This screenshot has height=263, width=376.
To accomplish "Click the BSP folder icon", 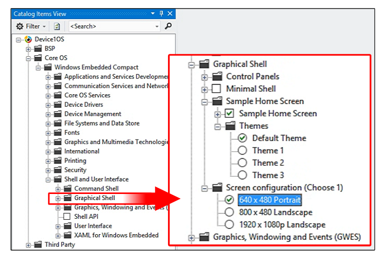I will tap(38, 48).
